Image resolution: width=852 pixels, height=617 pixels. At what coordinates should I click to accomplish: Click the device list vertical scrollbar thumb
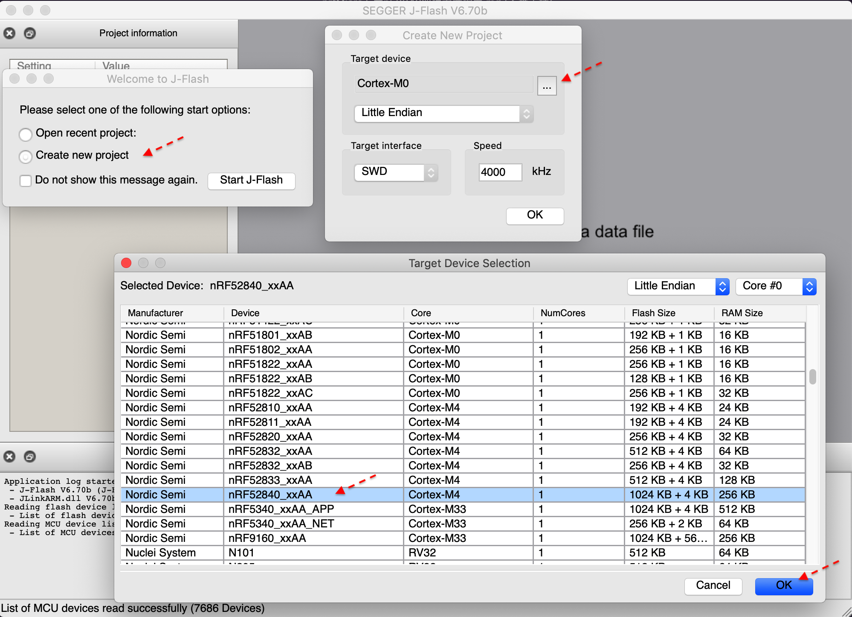coord(813,376)
